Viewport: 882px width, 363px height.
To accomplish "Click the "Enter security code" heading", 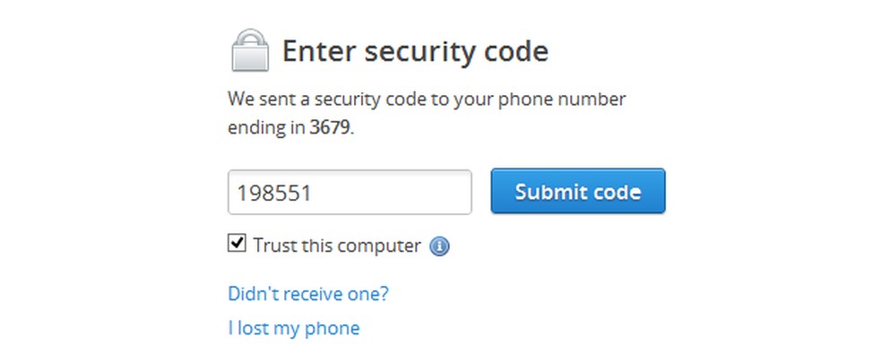I will [414, 51].
